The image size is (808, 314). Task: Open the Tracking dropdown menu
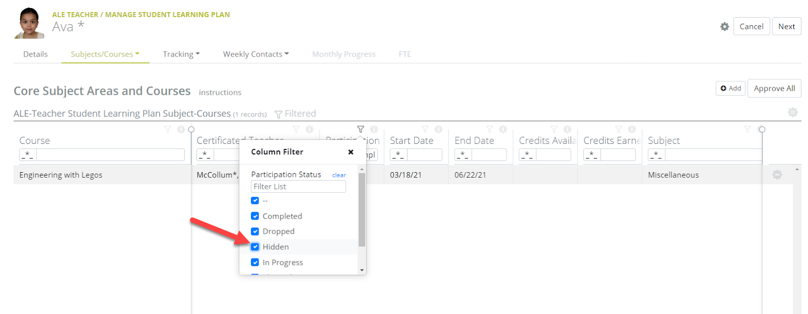tap(181, 54)
